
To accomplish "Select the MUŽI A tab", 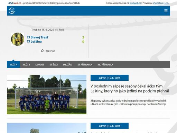I will [x=13, y=64].
